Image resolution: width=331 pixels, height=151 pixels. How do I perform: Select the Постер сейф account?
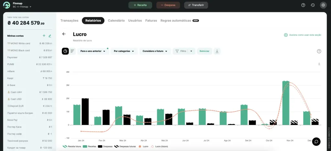coord(29,134)
